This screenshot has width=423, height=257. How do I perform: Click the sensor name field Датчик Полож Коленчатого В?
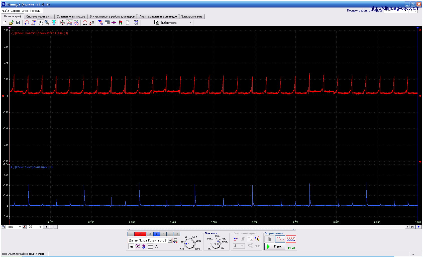(148, 240)
